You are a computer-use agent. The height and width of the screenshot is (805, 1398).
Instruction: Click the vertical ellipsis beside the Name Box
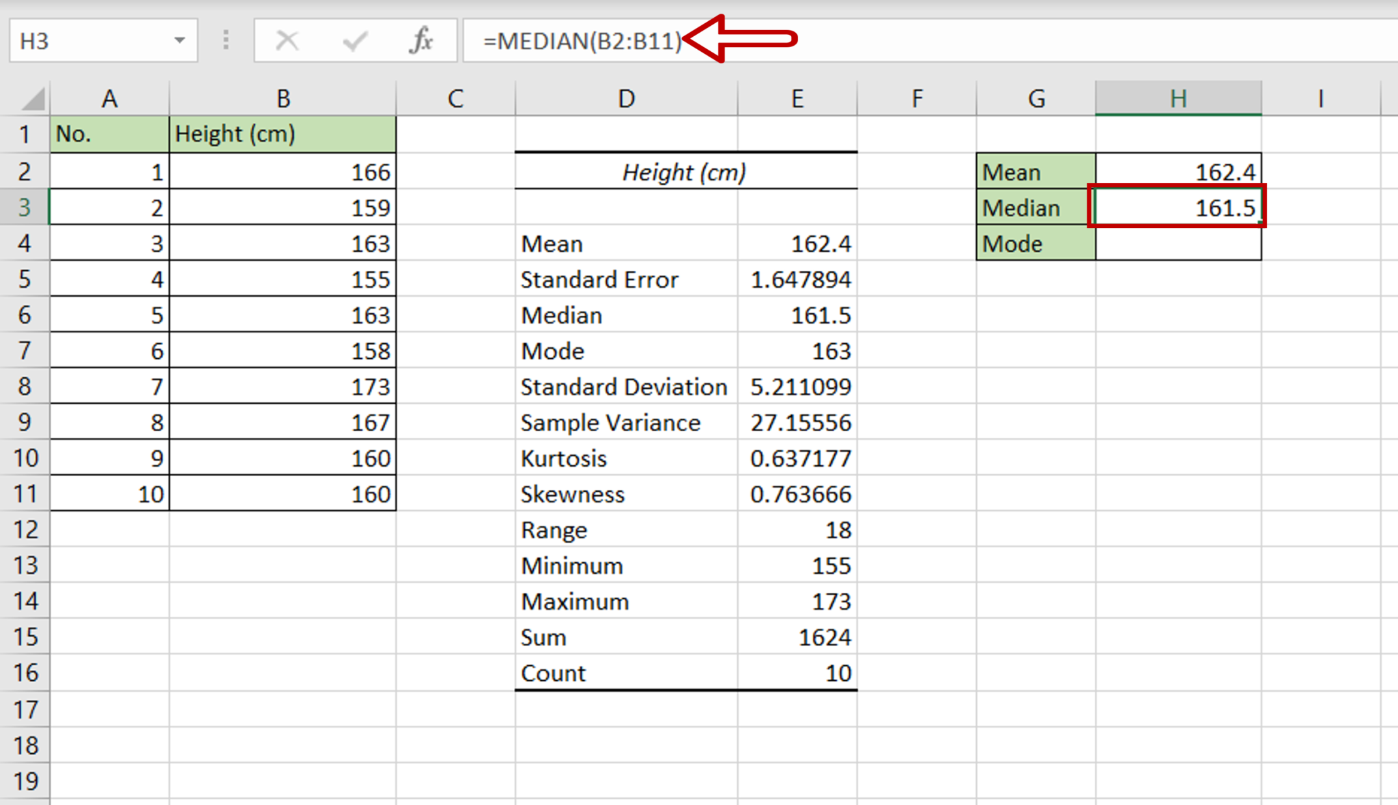point(225,41)
